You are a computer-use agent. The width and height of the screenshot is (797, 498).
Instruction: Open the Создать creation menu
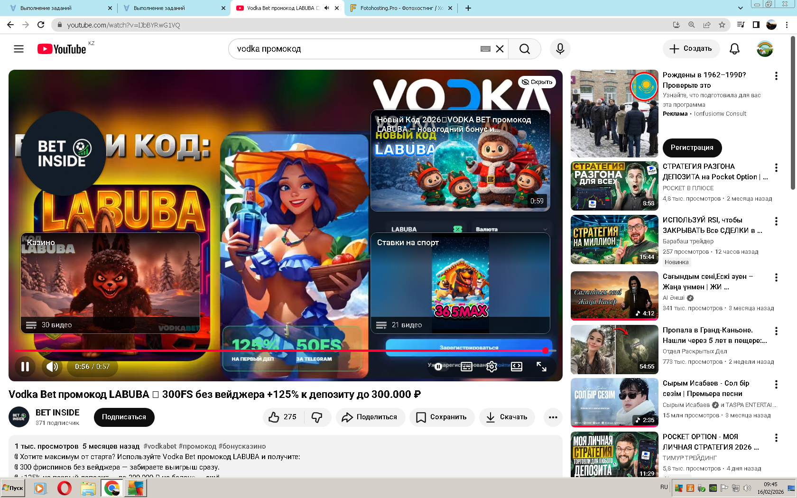tap(691, 49)
